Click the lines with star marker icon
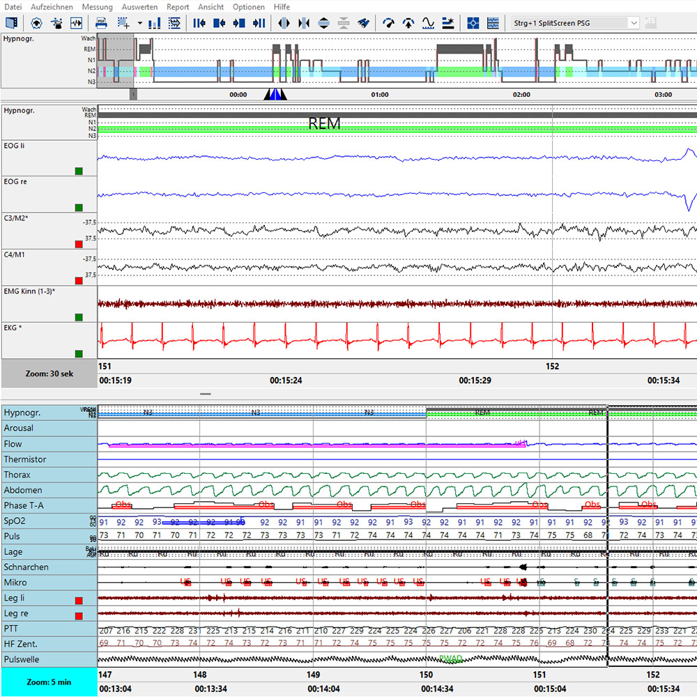 point(448,23)
